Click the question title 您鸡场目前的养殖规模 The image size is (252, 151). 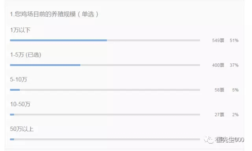point(45,14)
